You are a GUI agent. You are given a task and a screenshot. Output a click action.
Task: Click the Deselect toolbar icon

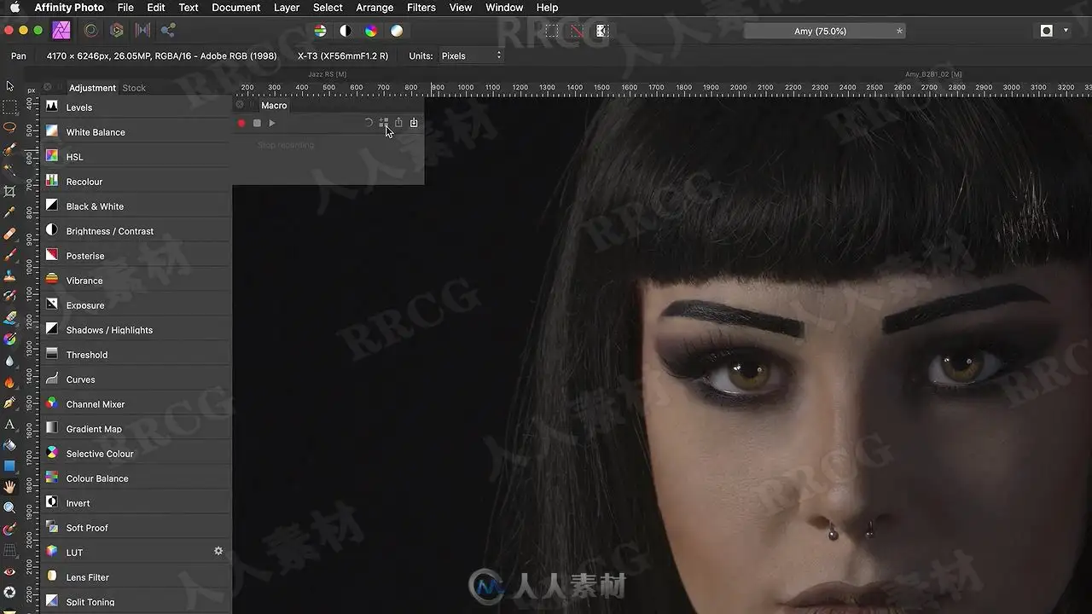click(578, 31)
